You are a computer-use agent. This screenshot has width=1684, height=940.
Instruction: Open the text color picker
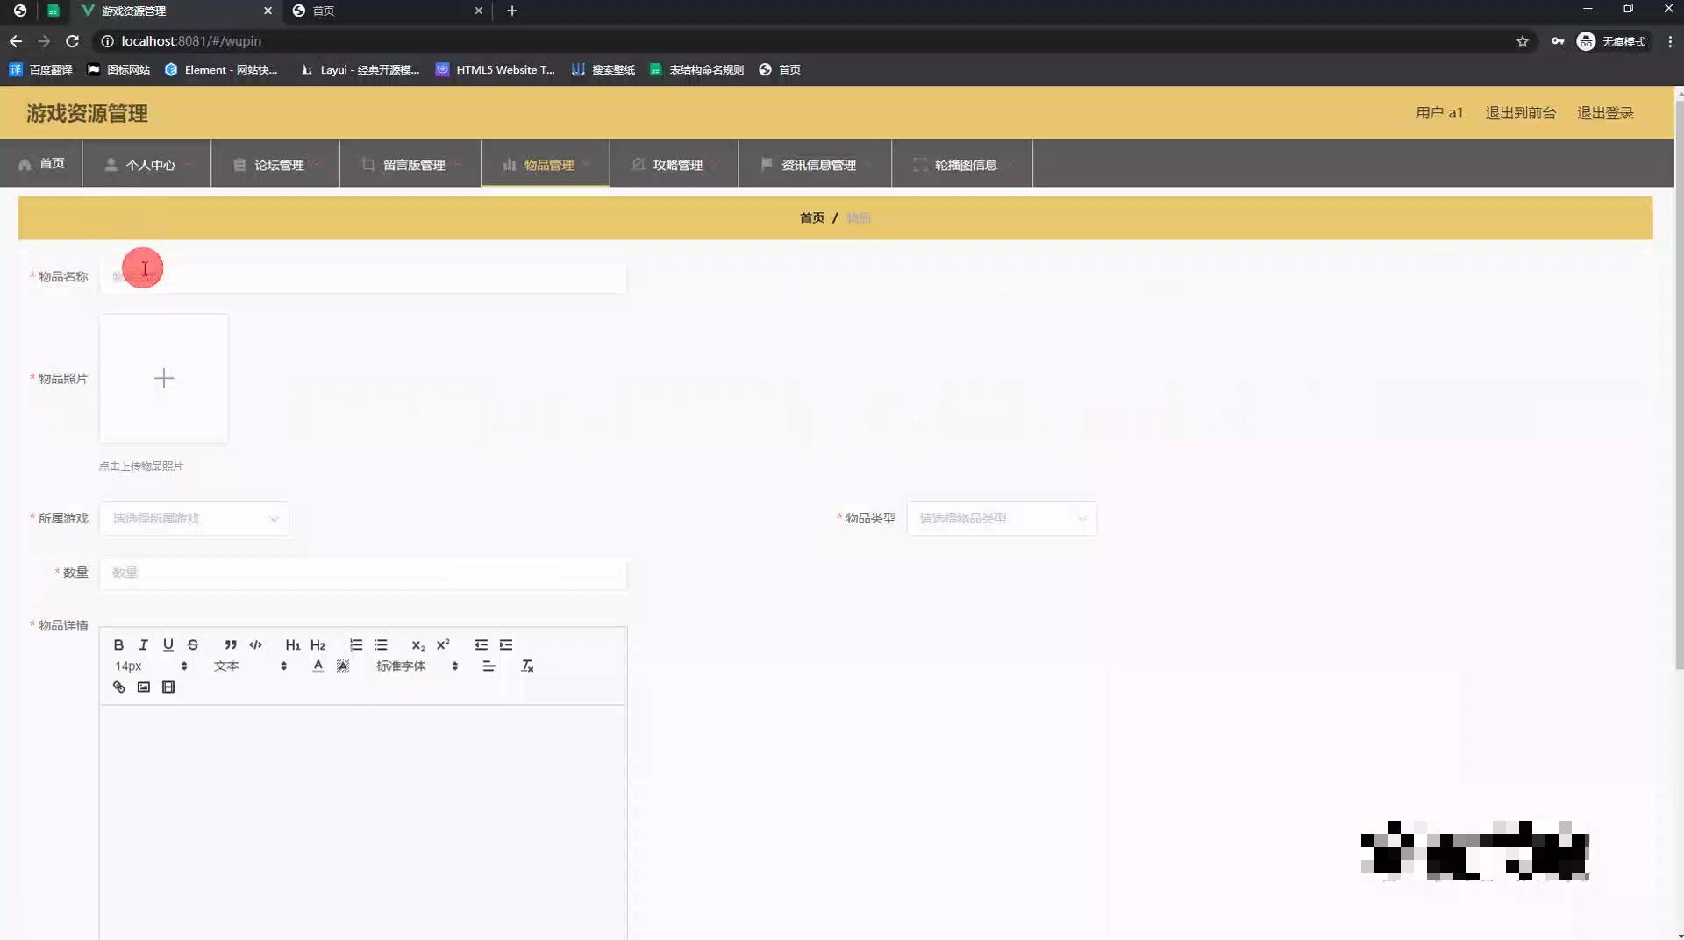tap(318, 666)
